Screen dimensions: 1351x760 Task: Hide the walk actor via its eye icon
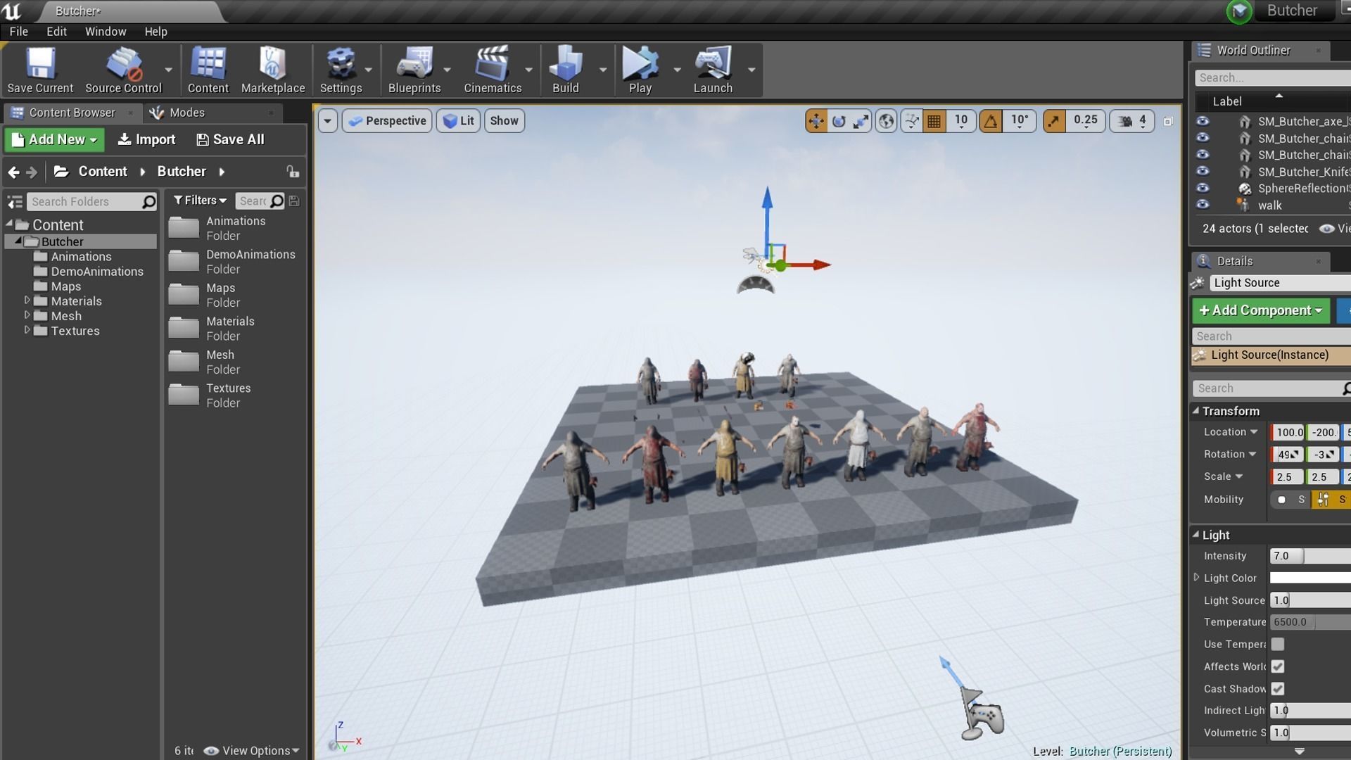(1203, 205)
